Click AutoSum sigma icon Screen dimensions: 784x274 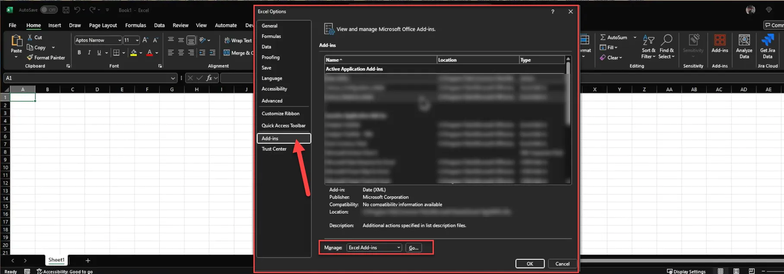[x=603, y=38]
